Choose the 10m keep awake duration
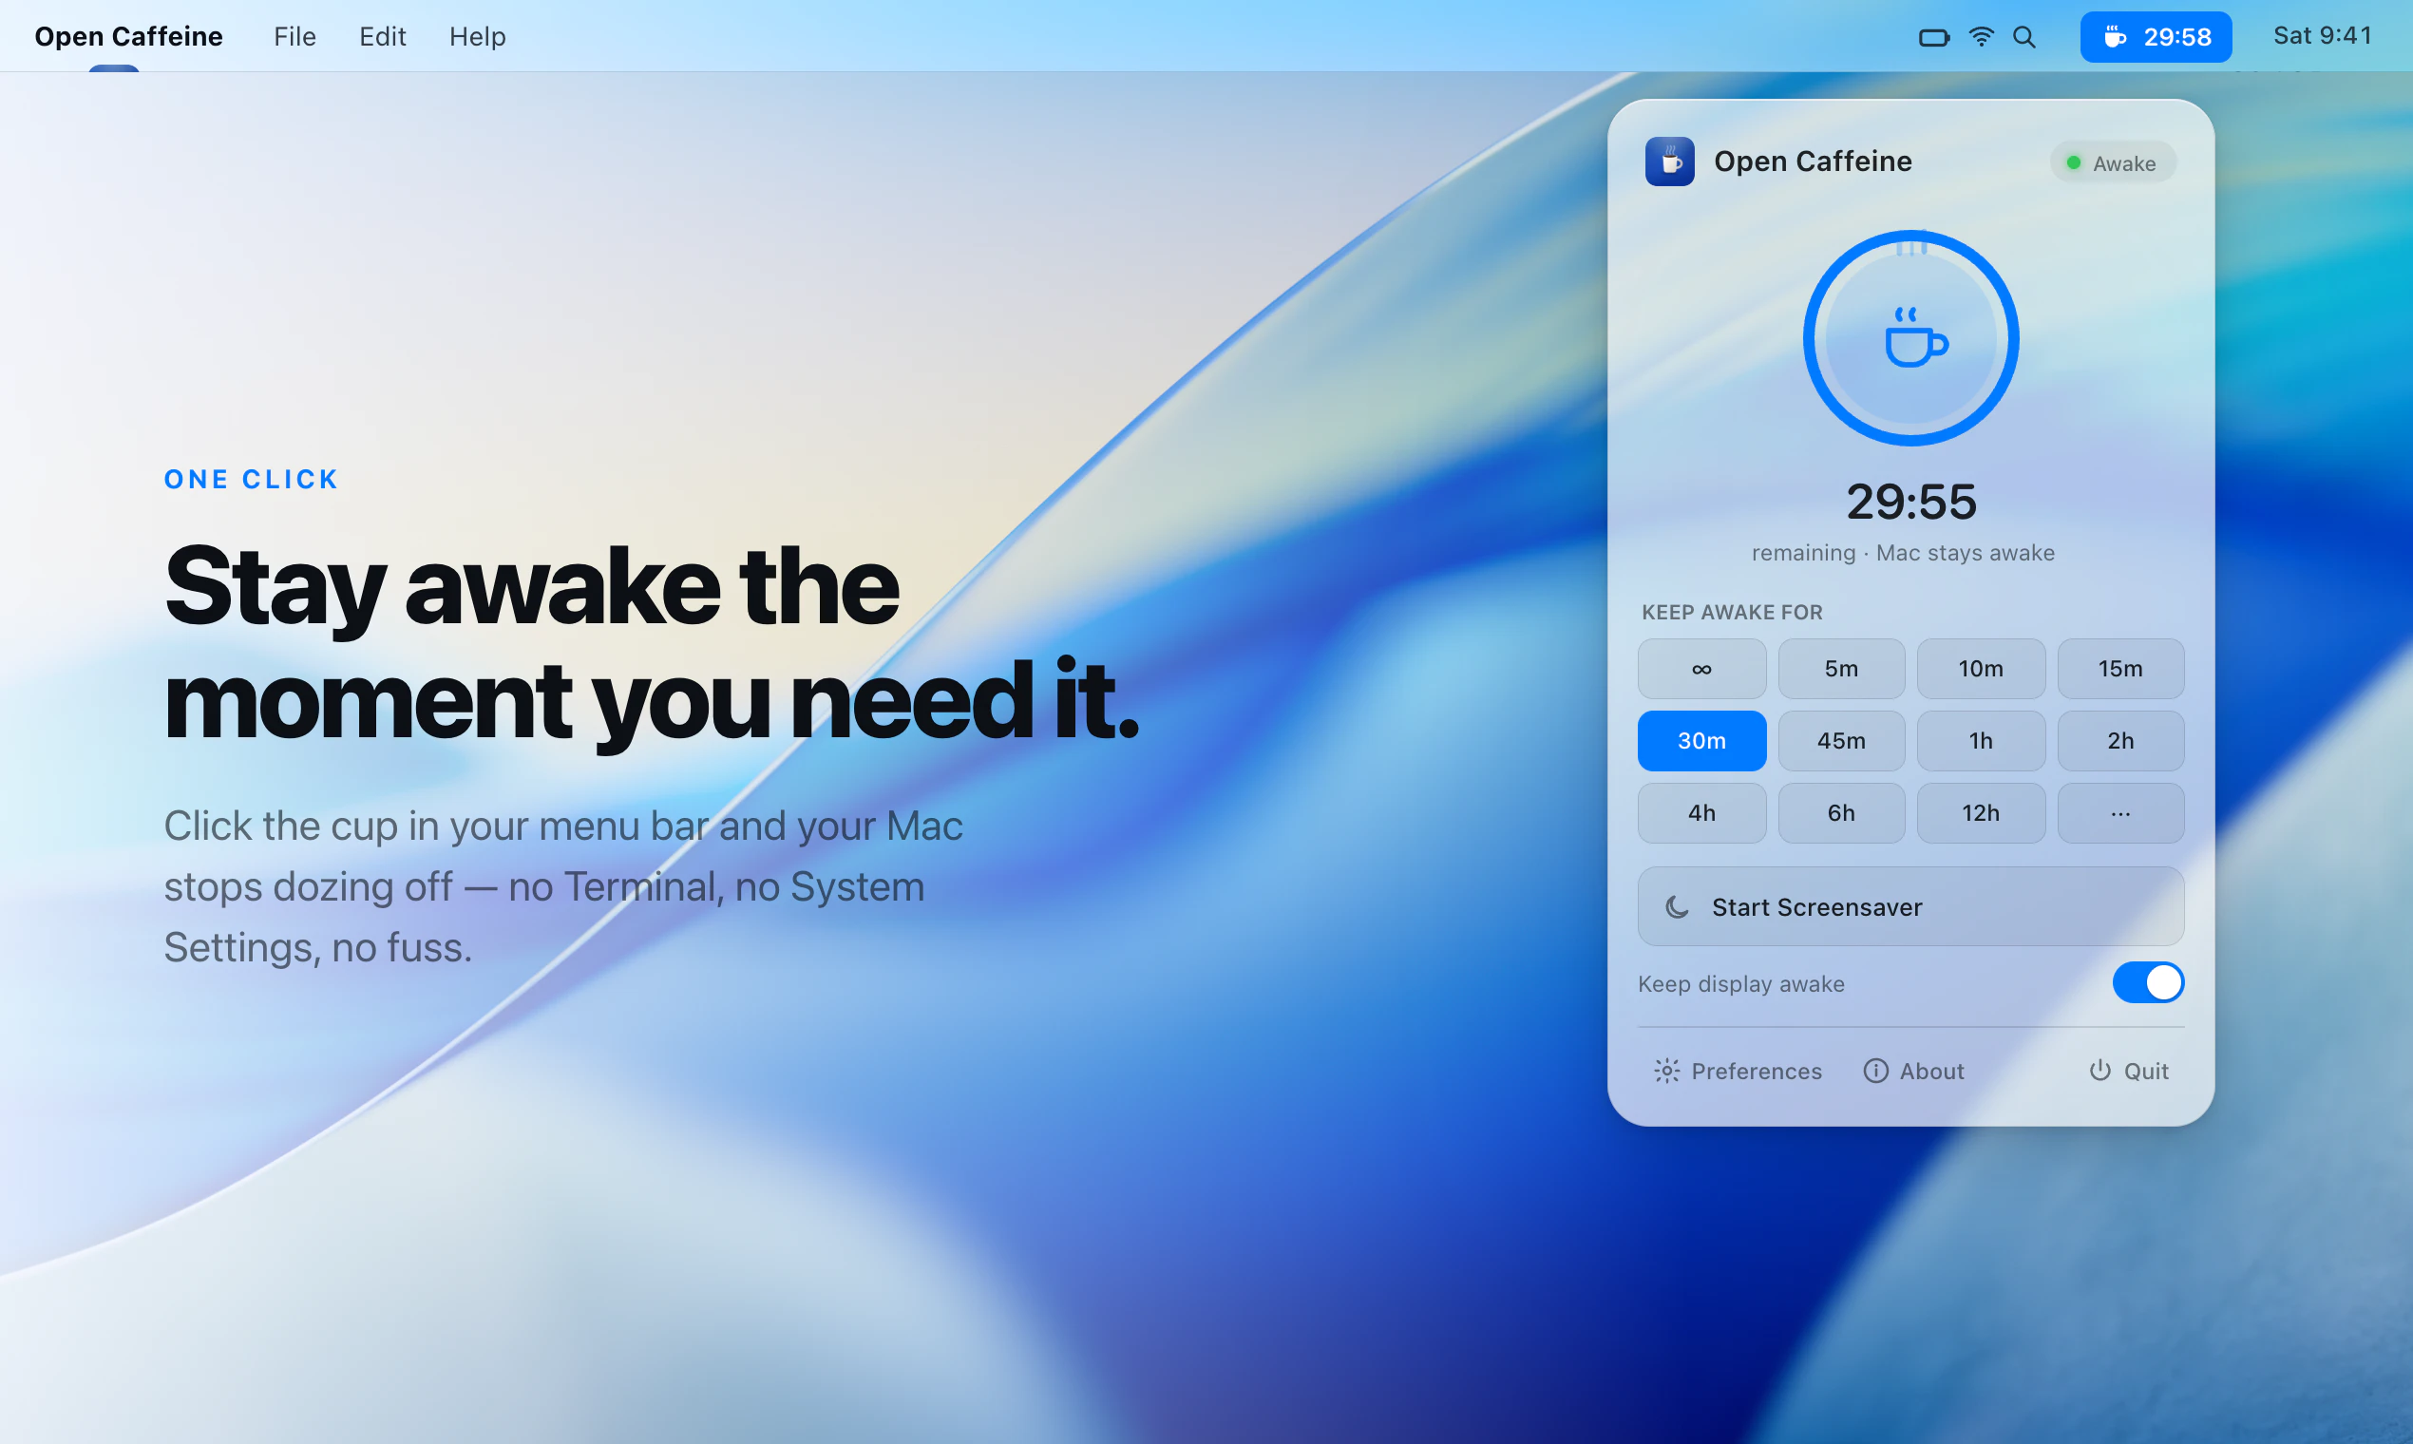 point(1981,669)
